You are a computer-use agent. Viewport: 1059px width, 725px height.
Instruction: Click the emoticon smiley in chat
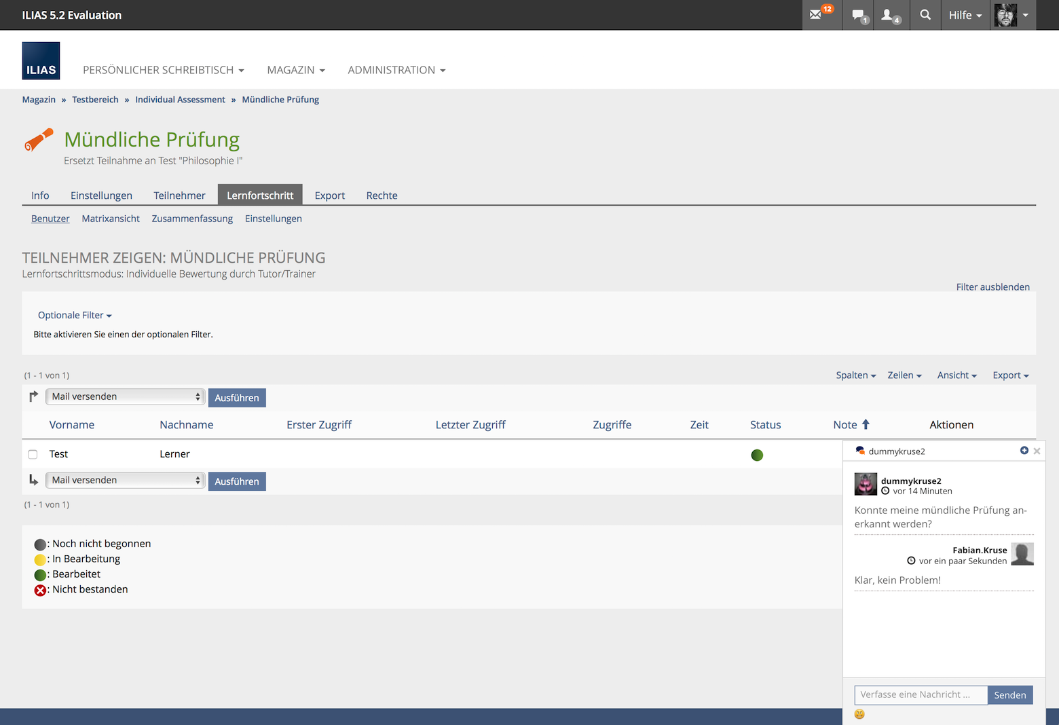pyautogui.click(x=859, y=714)
